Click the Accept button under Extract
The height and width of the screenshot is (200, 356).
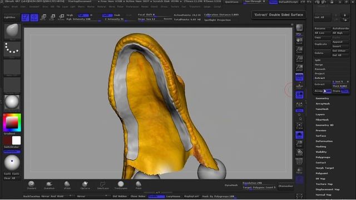coord(318,91)
